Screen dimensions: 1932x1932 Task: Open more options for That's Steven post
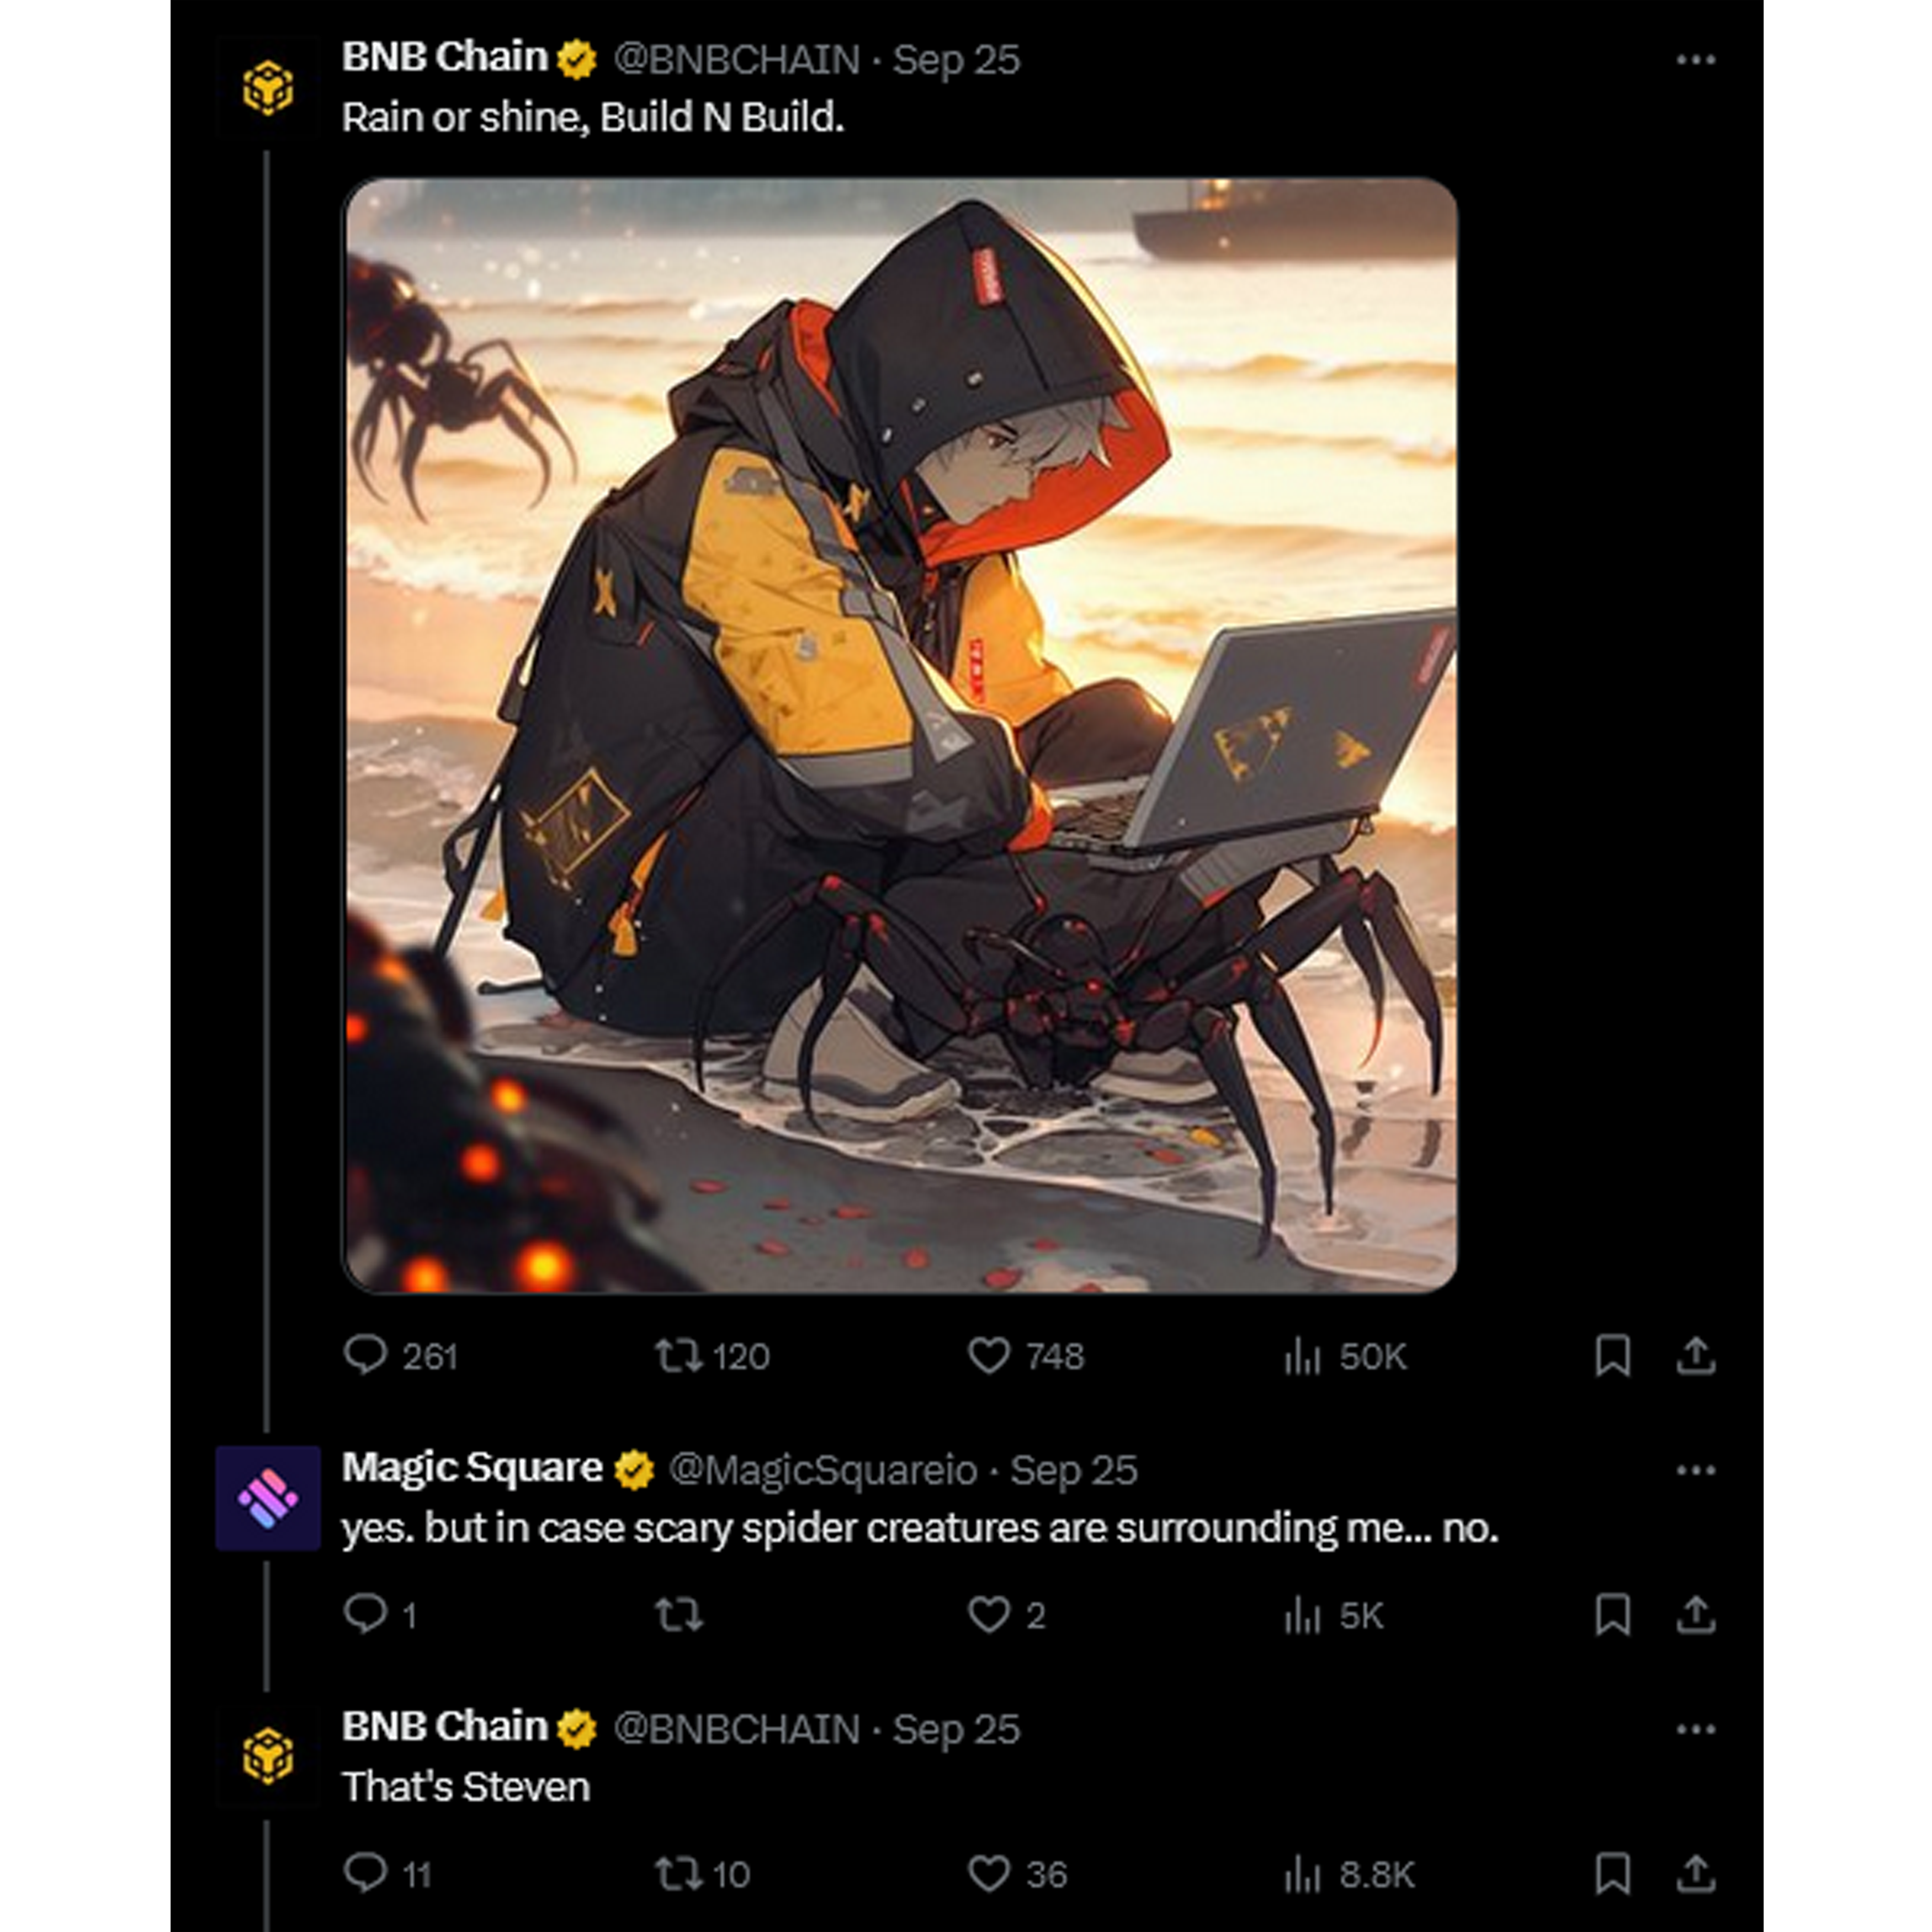[x=1696, y=1729]
